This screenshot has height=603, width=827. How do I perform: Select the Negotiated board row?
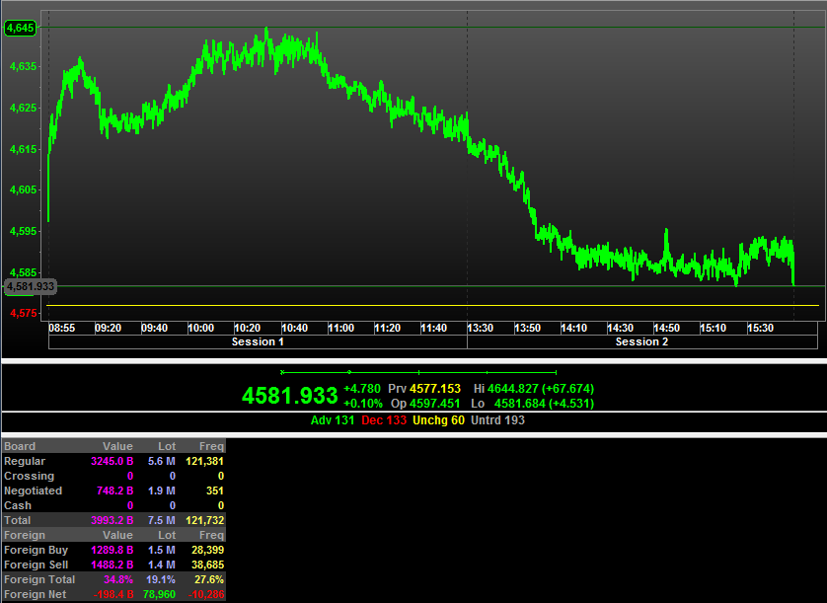click(113, 490)
